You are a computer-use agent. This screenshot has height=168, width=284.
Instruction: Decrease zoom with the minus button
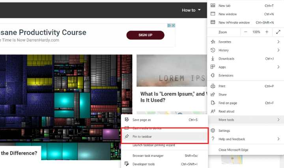point(245,32)
